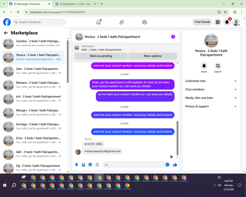The image size is (246, 197).
Task: Choose a sticker icon
Action: tap(91, 164)
